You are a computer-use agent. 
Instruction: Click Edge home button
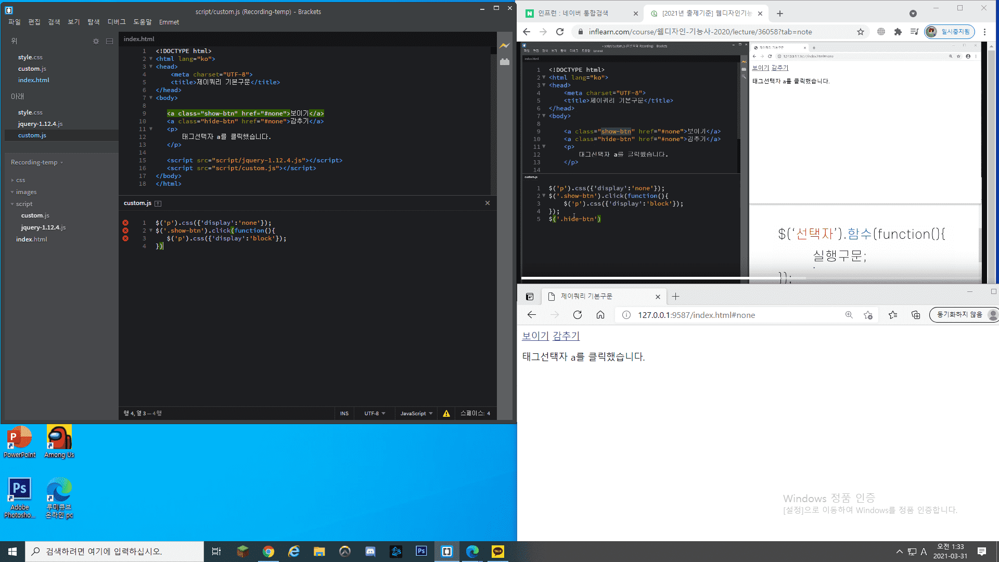click(x=600, y=315)
